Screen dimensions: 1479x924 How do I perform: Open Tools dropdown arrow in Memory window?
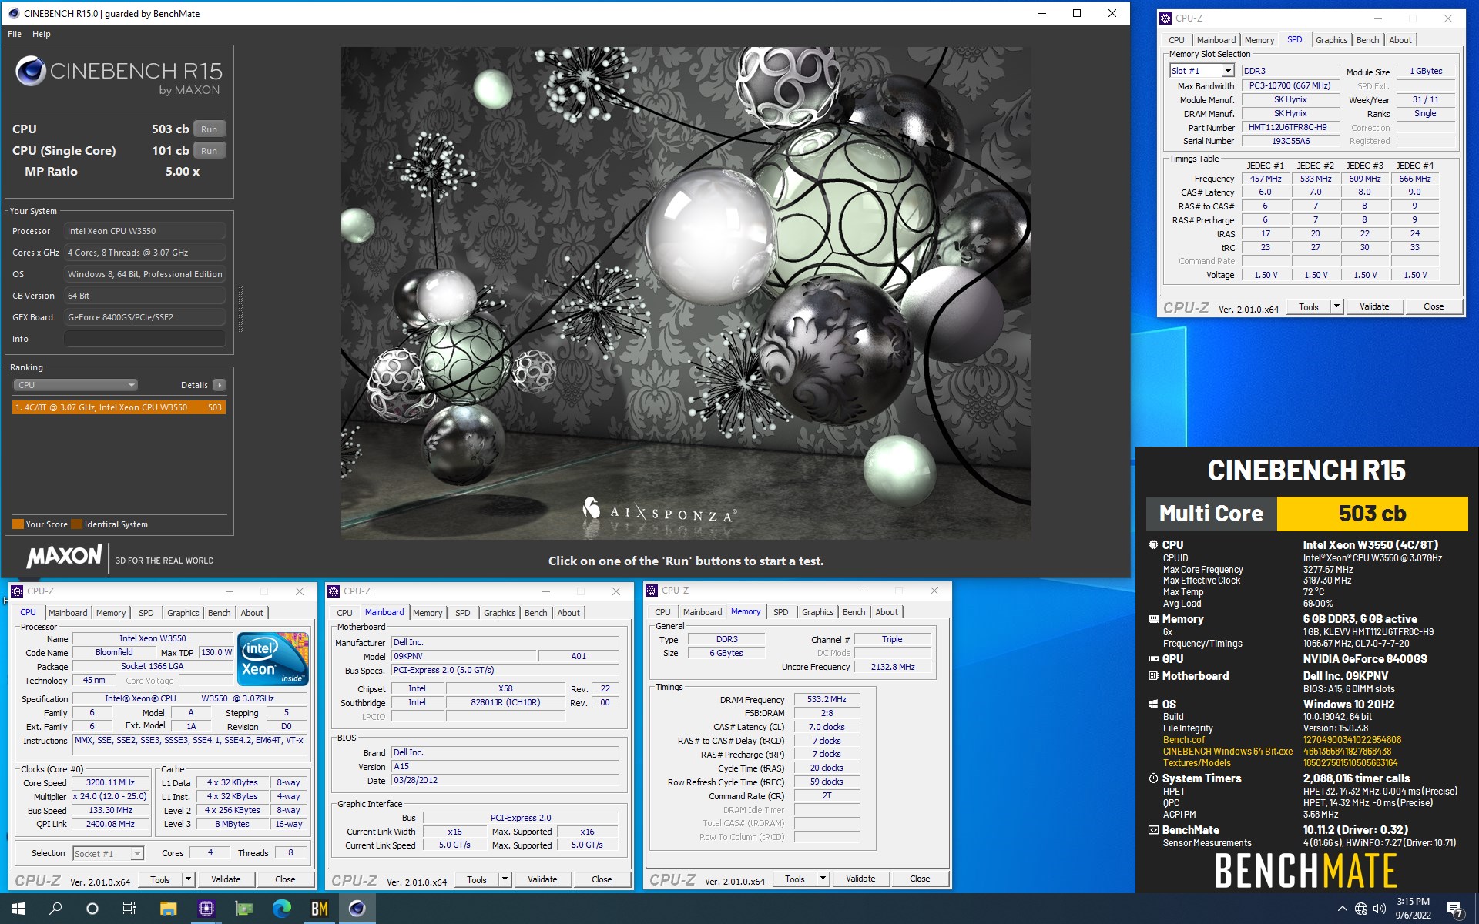pyautogui.click(x=823, y=879)
